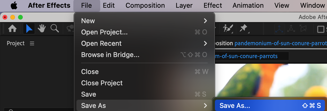Viewport: 327px width, 111px height.
Task: Toggle the Snapping checkbox
Action: 321,29
